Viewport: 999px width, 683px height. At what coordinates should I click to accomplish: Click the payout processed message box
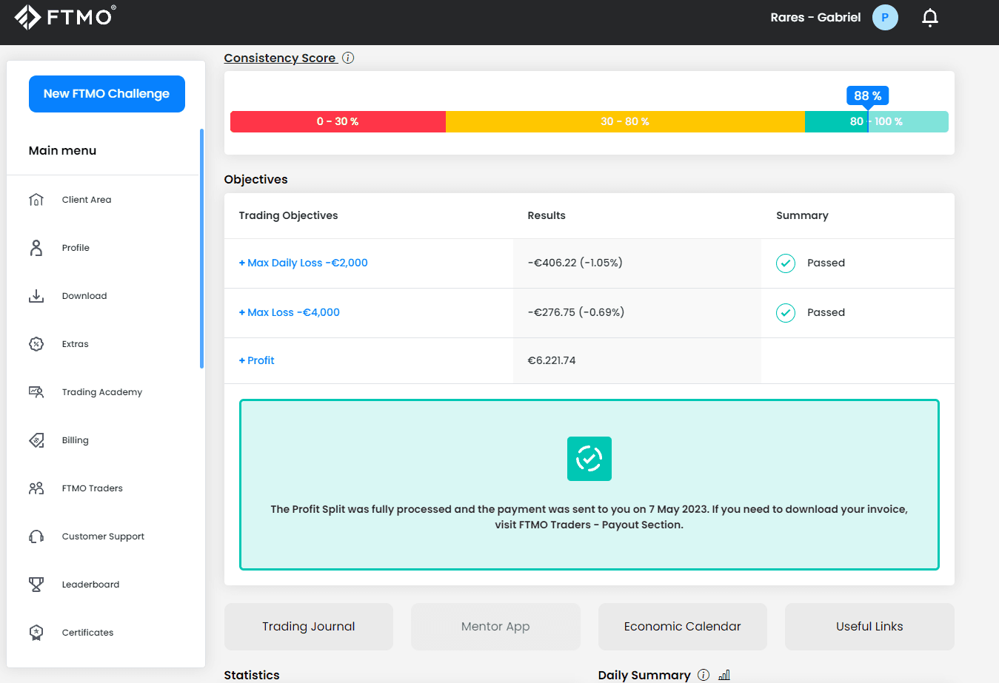(x=589, y=485)
